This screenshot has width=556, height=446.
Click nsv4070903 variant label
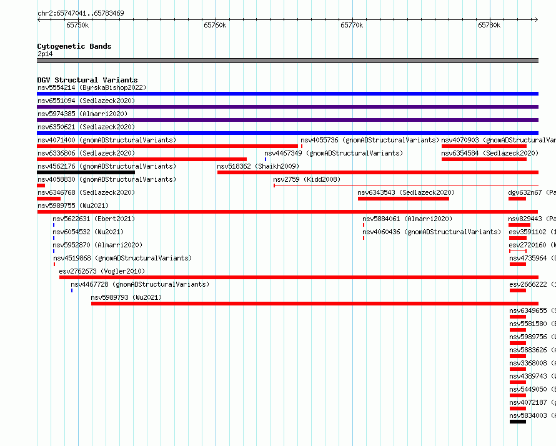point(499,140)
